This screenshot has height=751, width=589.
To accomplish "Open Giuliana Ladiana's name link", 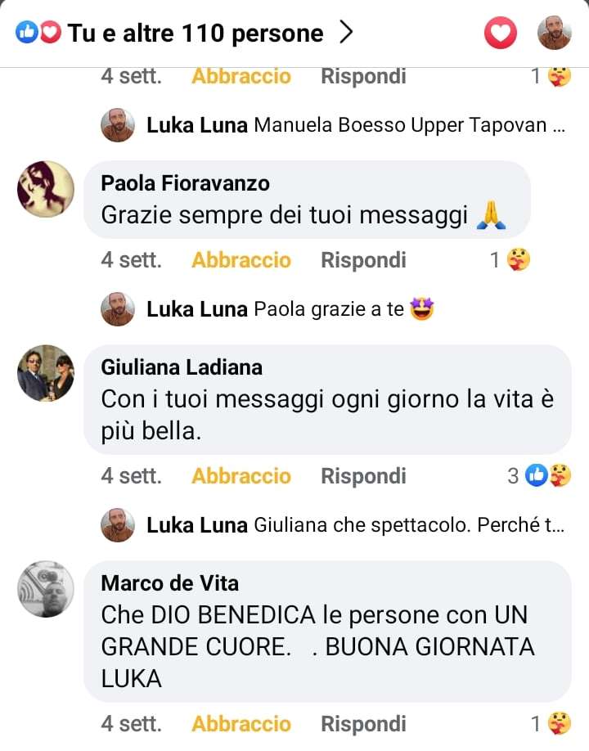I will point(182,367).
